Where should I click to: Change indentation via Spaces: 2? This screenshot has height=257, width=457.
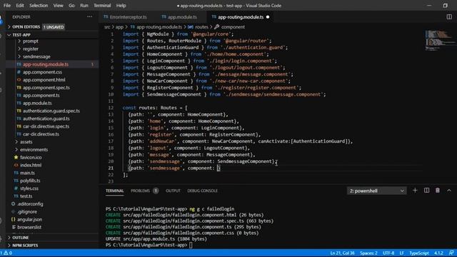point(368,253)
